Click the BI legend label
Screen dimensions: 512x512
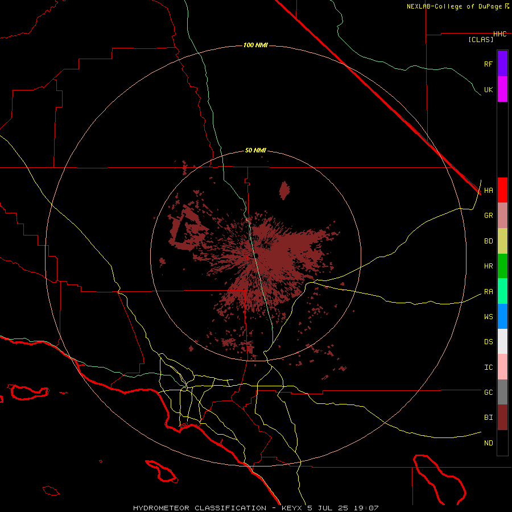(488, 418)
